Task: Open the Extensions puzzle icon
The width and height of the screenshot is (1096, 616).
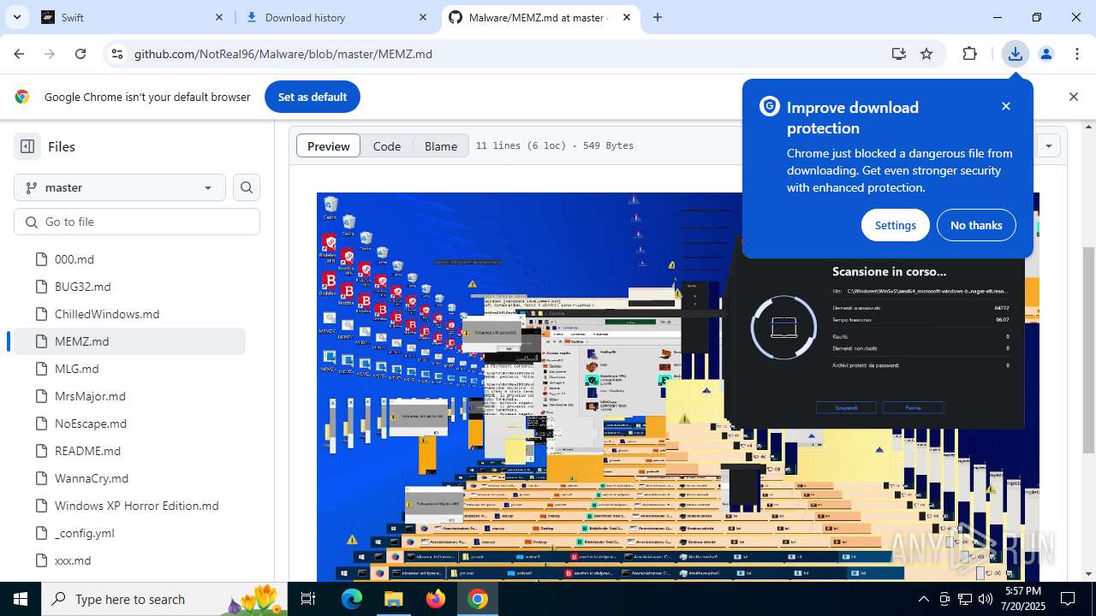Action: pos(969,54)
